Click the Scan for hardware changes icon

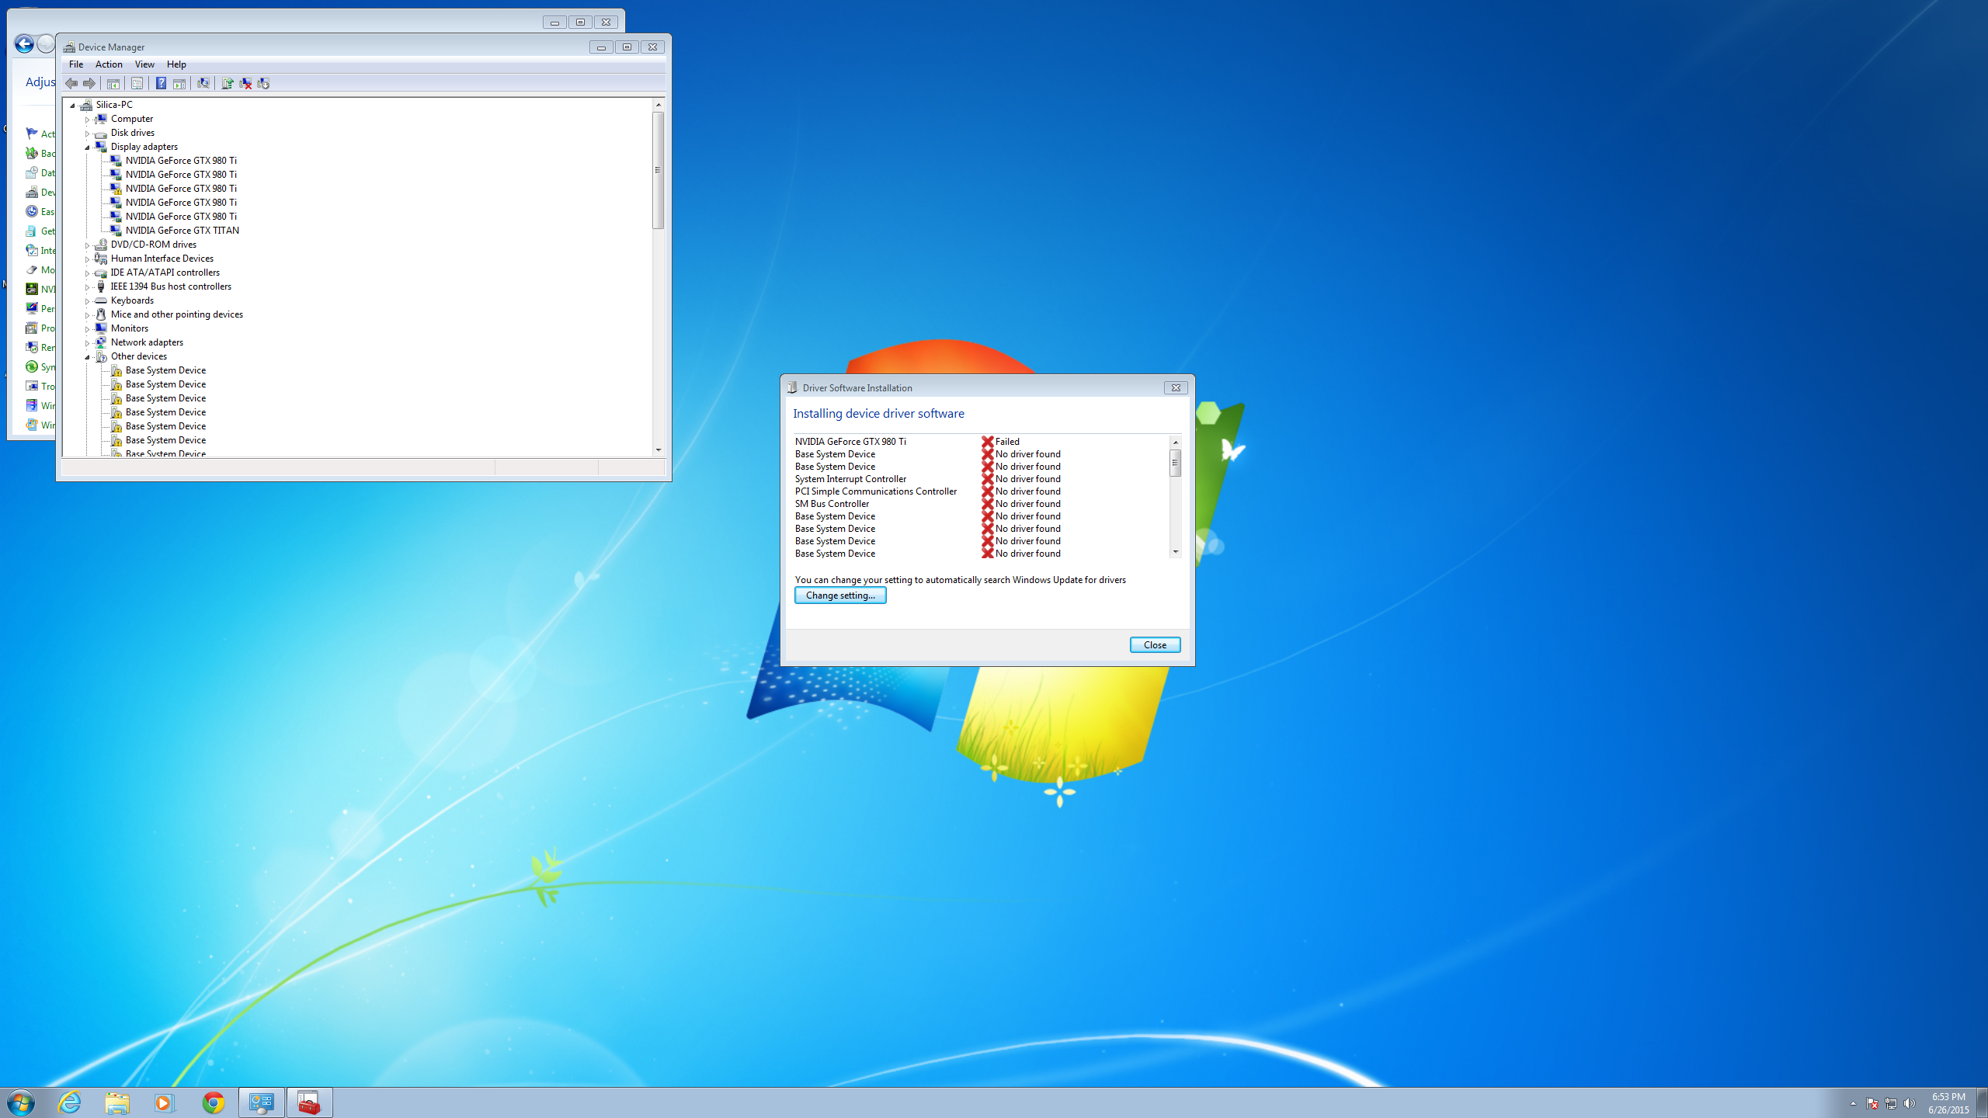coord(203,83)
